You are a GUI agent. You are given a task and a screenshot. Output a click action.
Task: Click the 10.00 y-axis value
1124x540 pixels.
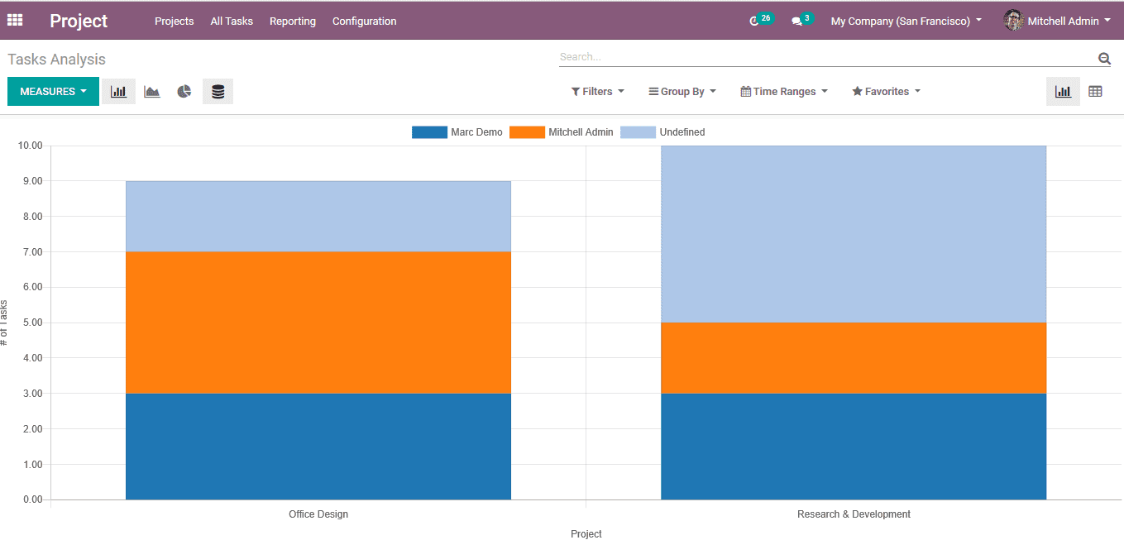[30, 146]
